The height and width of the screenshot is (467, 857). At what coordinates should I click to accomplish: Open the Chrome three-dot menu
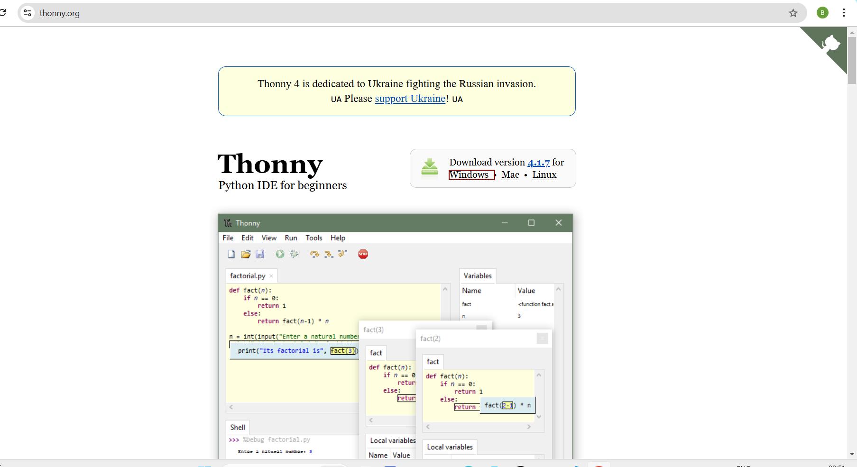[844, 13]
